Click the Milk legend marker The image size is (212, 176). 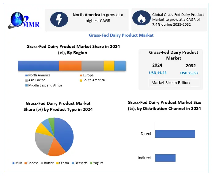click(13, 163)
